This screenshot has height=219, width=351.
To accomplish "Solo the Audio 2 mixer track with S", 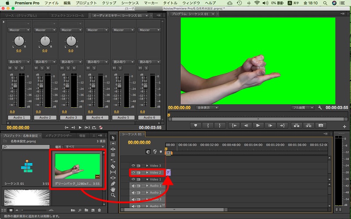I will [43, 68].
